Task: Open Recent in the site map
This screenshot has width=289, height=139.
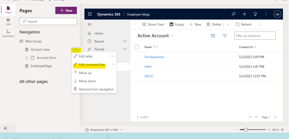Action: pos(99,41)
